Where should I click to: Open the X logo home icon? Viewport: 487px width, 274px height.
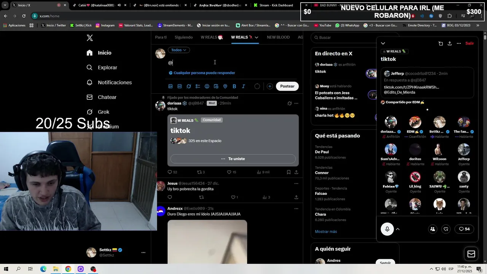point(90,38)
